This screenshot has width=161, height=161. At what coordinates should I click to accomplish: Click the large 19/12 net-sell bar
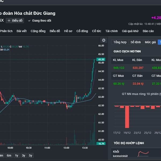pos(127,117)
